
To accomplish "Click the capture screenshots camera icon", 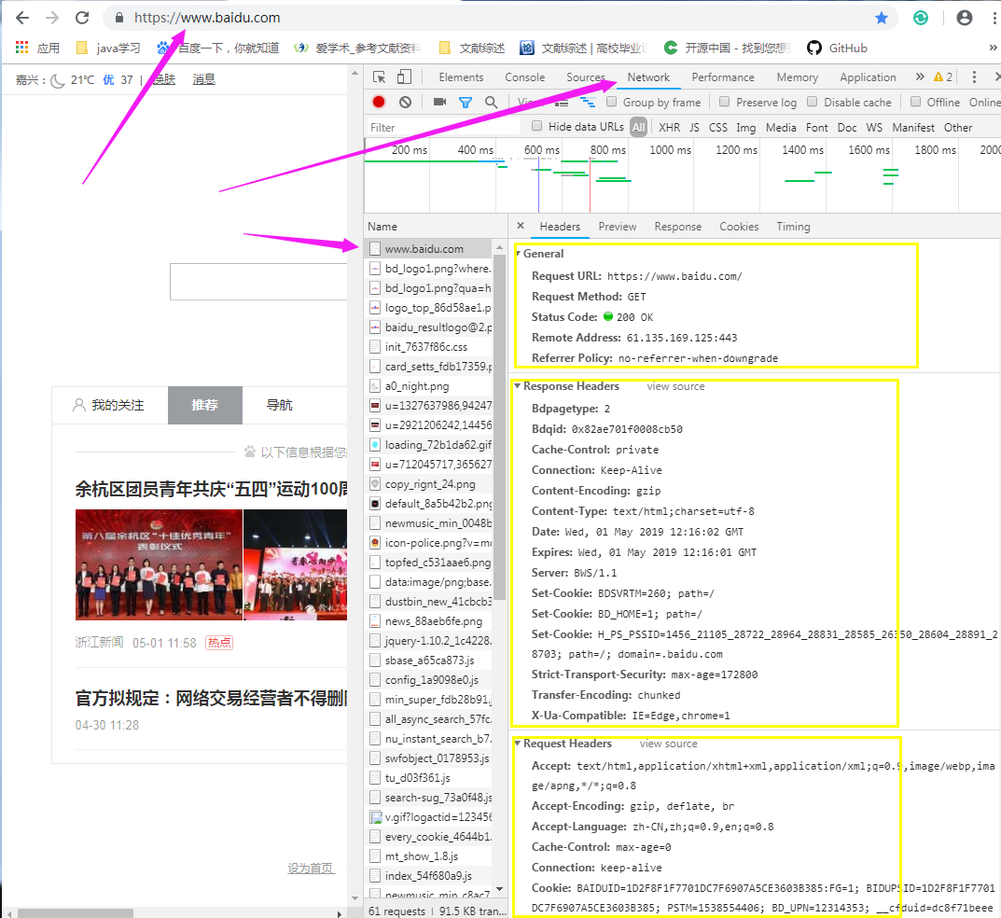I will coord(439,102).
